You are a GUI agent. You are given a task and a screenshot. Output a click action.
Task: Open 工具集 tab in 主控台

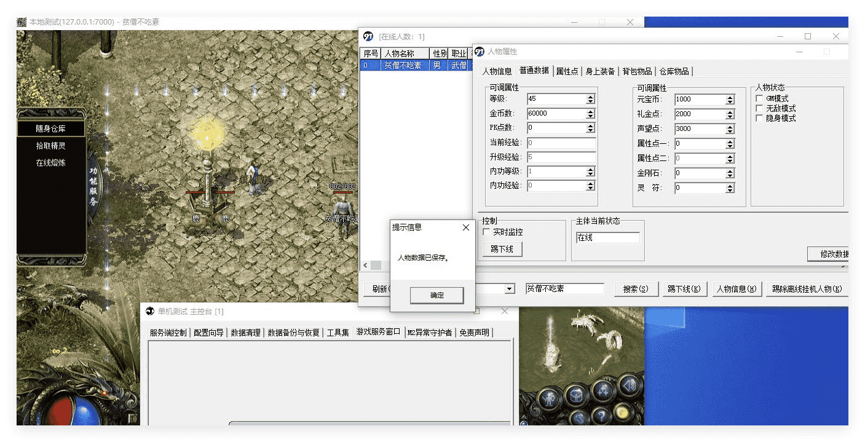point(338,333)
